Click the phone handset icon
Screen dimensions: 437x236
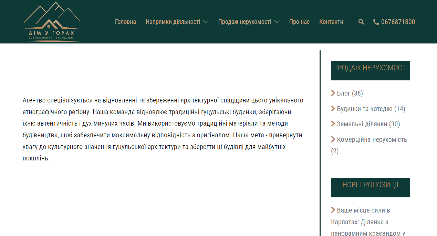tap(376, 22)
